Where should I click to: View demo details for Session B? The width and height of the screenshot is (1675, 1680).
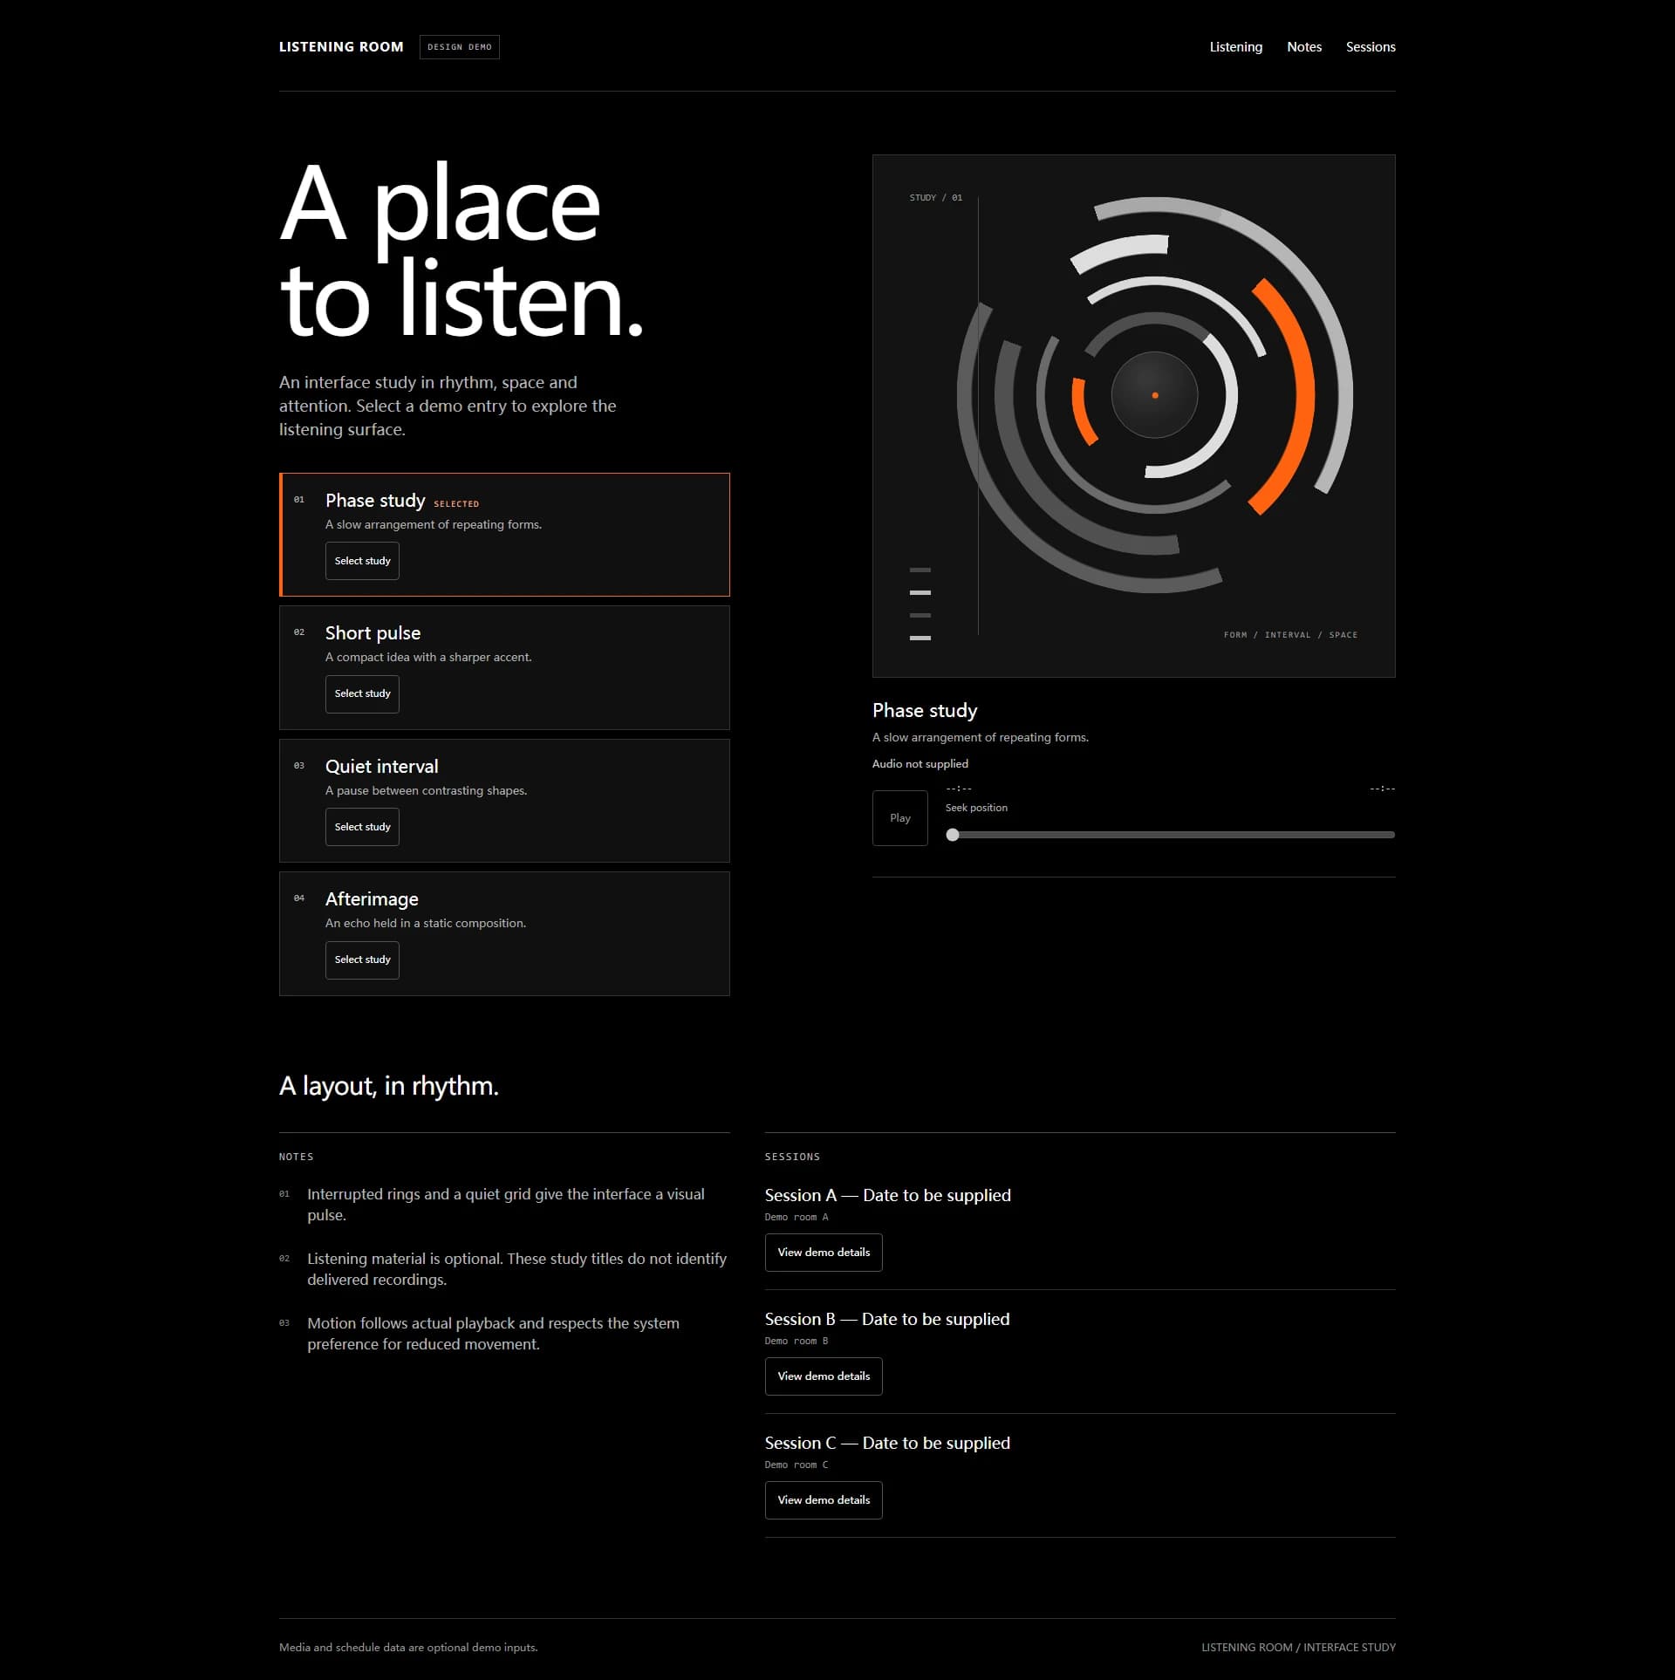click(824, 1376)
